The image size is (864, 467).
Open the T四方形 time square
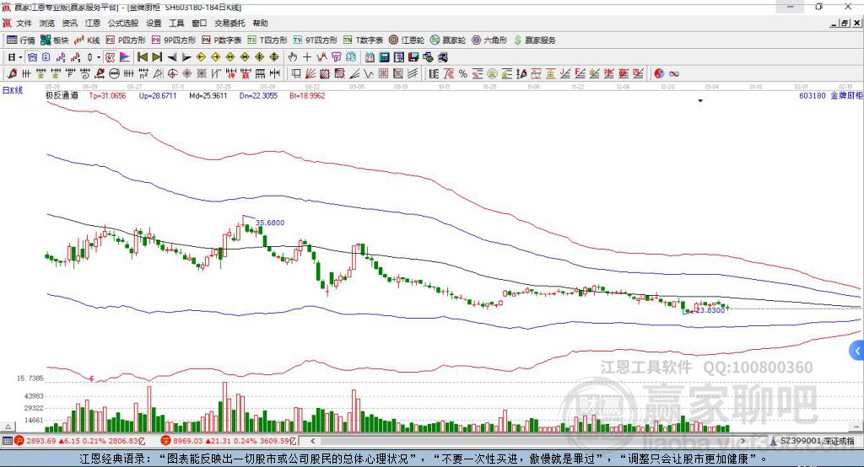[x=267, y=40]
